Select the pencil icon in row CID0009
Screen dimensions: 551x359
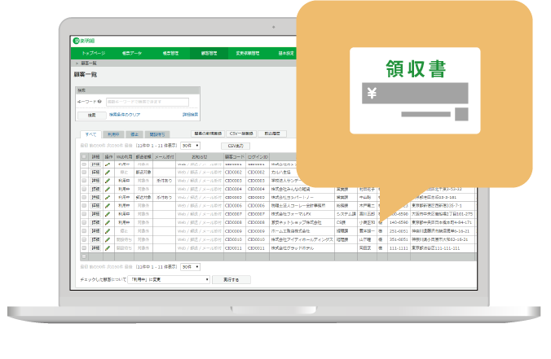pyautogui.click(x=108, y=231)
